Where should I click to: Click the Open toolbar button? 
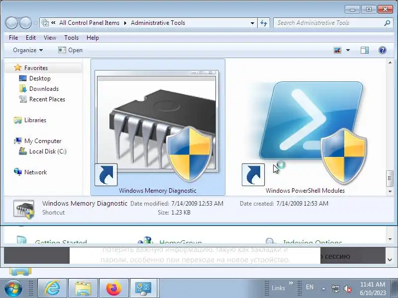pyautogui.click(x=70, y=50)
